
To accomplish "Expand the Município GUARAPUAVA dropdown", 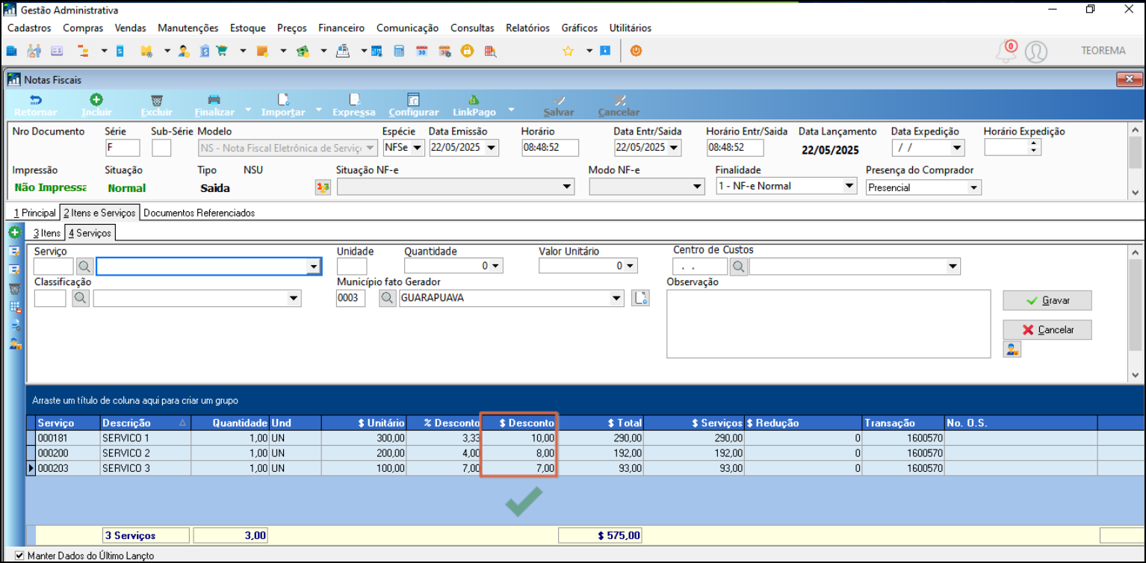I will tap(616, 299).
